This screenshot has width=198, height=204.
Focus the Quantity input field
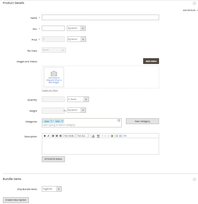pos(53,99)
